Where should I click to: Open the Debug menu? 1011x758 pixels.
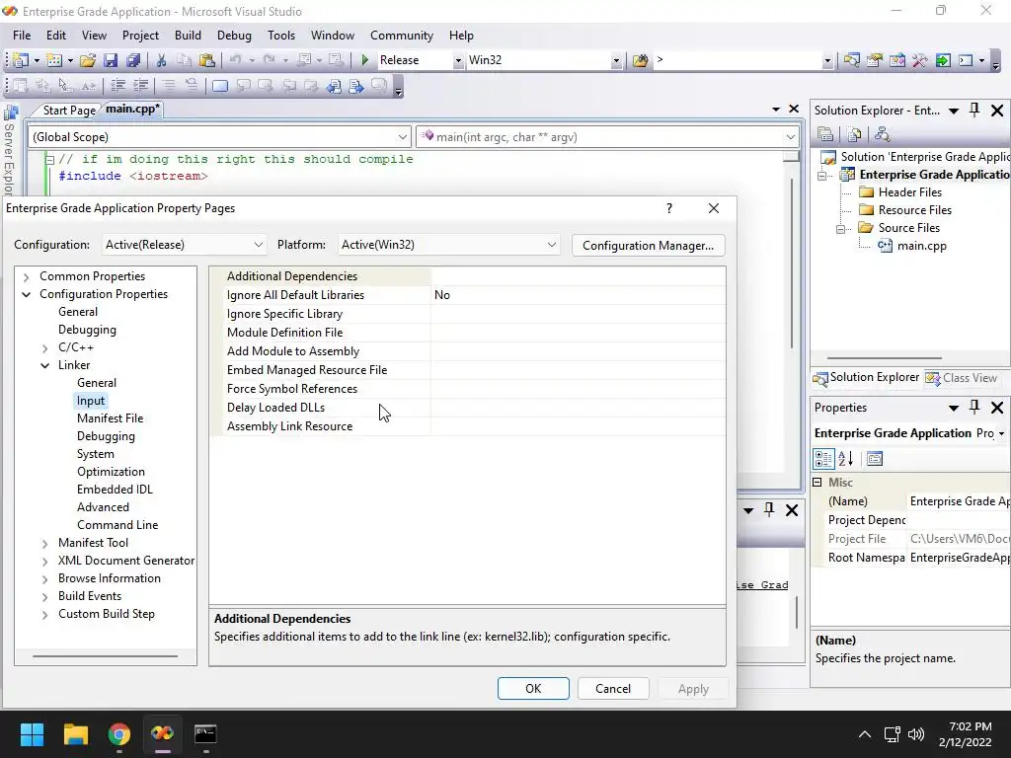234,36
